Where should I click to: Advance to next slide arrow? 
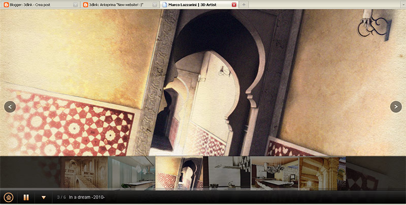[396, 107]
